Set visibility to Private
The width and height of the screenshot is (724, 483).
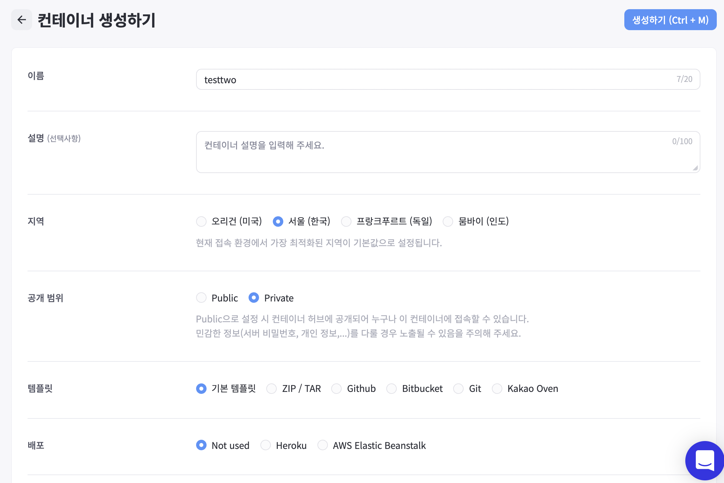tap(254, 298)
